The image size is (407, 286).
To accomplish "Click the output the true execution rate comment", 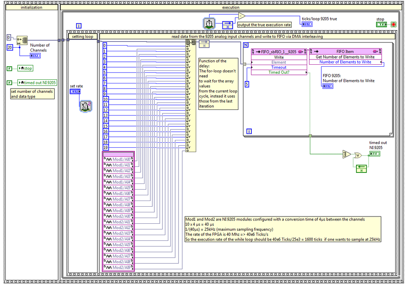I will tap(264, 25).
